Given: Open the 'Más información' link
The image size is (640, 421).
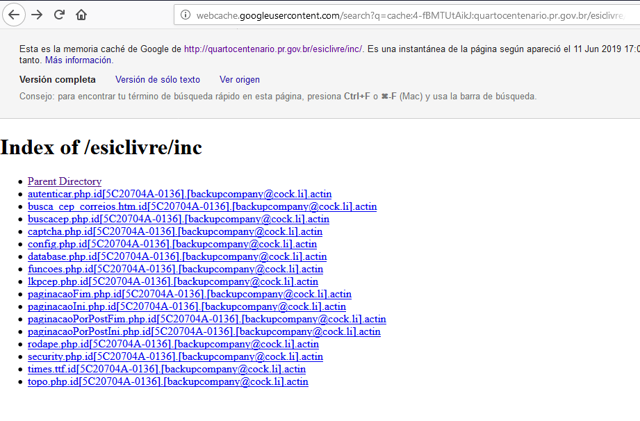Looking at the screenshot, I should pos(79,60).
